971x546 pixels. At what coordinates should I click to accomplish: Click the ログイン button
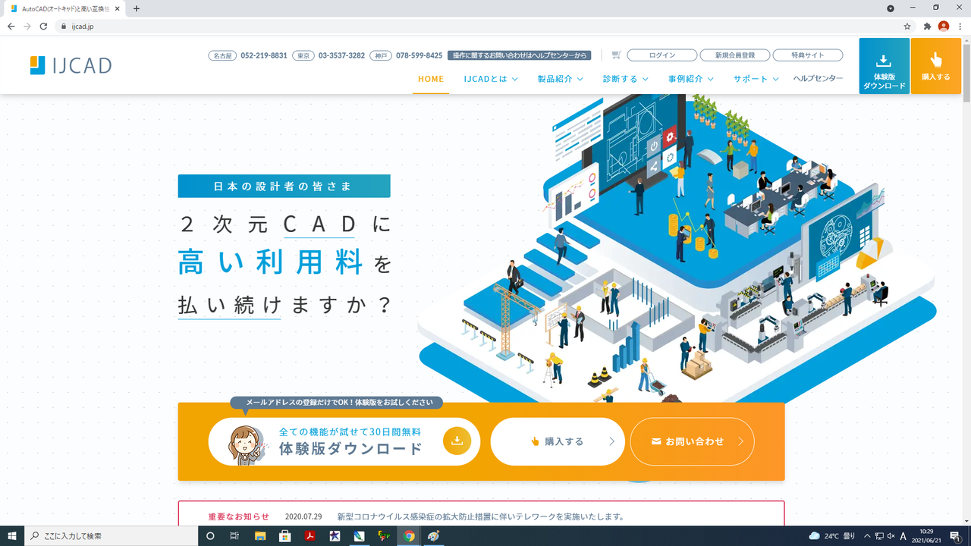pyautogui.click(x=662, y=55)
